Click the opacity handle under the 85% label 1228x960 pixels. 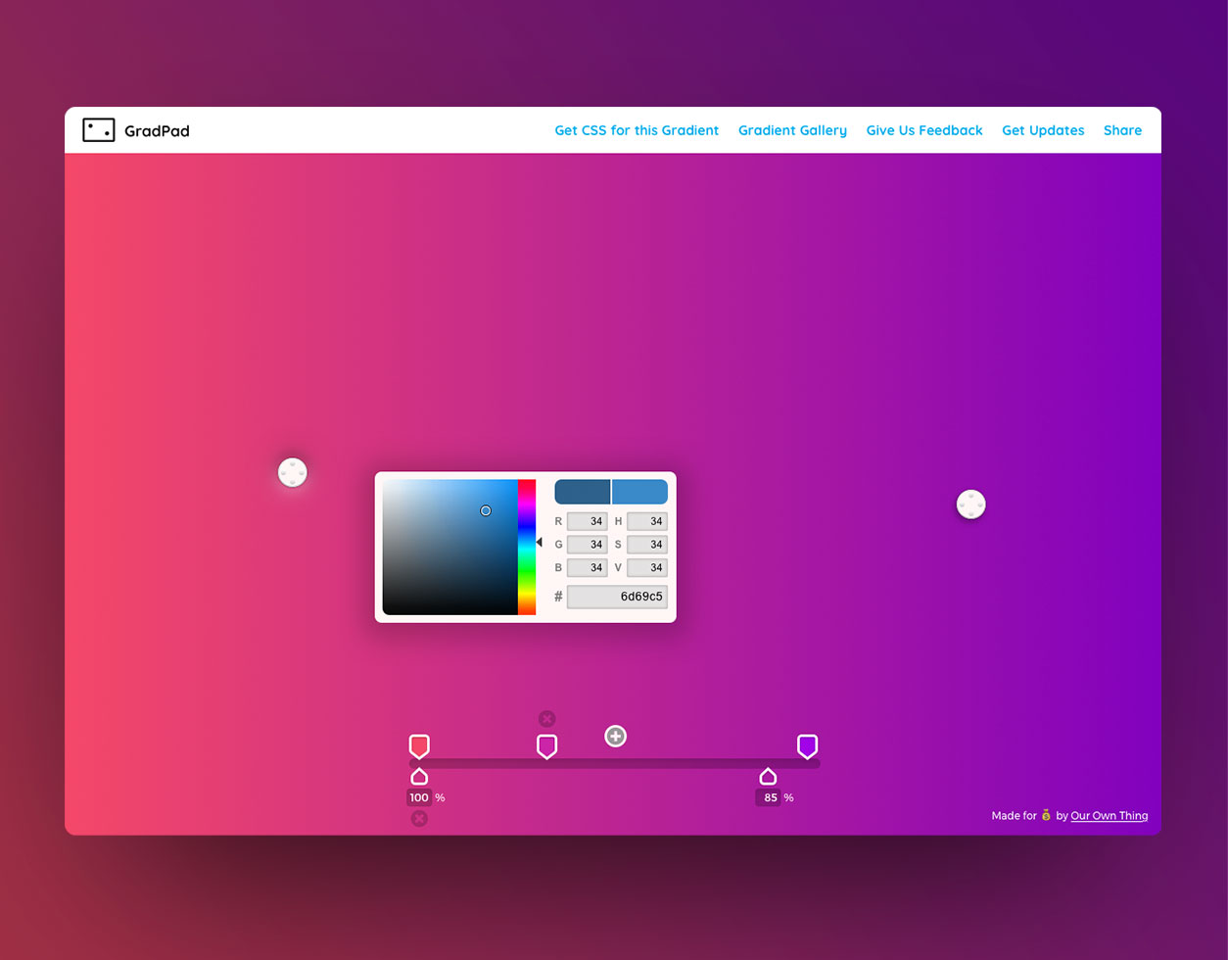(768, 776)
